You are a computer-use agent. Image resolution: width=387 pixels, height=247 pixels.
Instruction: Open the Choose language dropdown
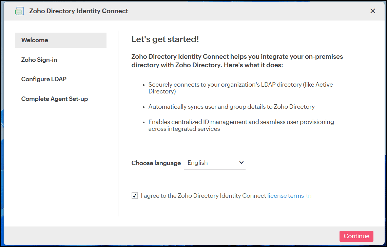tap(215, 163)
